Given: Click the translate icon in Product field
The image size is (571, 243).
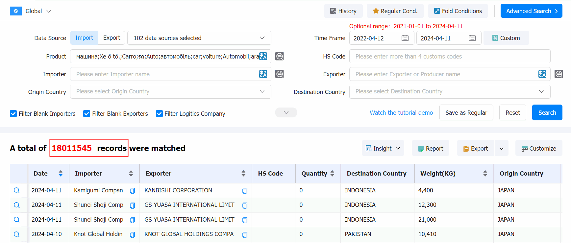Looking at the screenshot, I should 263,56.
